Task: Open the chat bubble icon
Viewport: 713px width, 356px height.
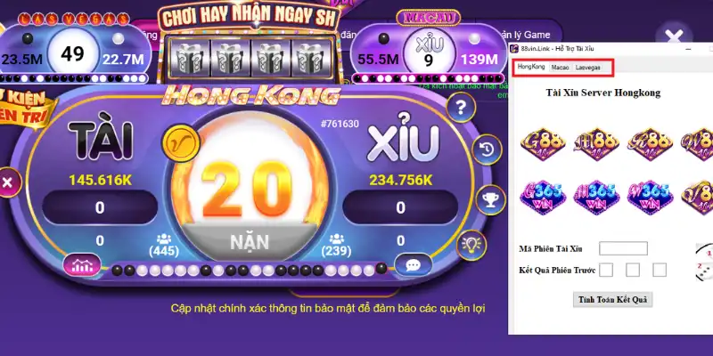Action: tap(413, 264)
